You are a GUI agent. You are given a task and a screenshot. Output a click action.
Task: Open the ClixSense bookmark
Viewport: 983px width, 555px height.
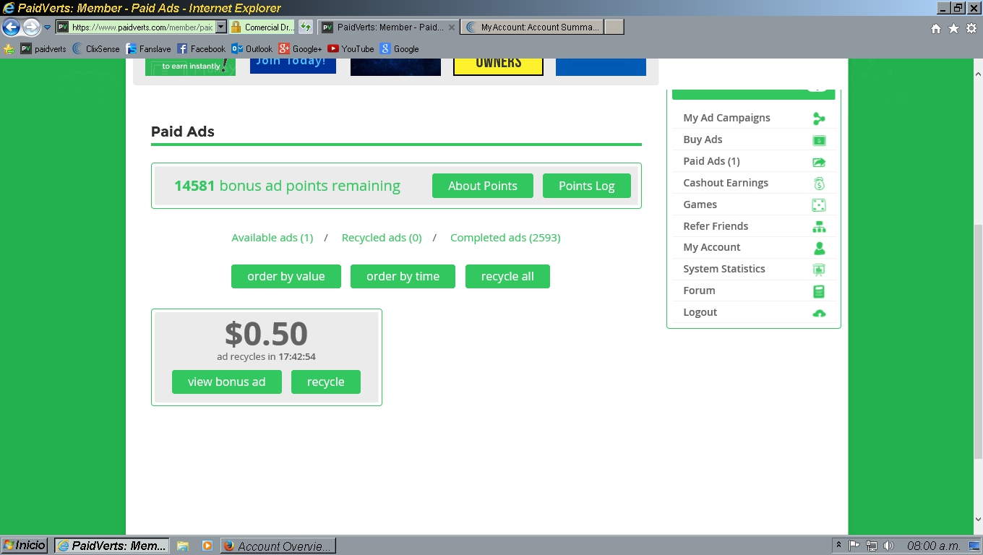click(x=96, y=49)
